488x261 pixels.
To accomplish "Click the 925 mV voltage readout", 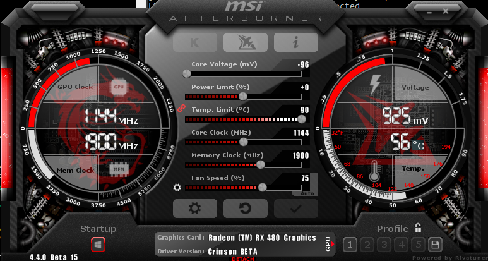I will 405,117.
